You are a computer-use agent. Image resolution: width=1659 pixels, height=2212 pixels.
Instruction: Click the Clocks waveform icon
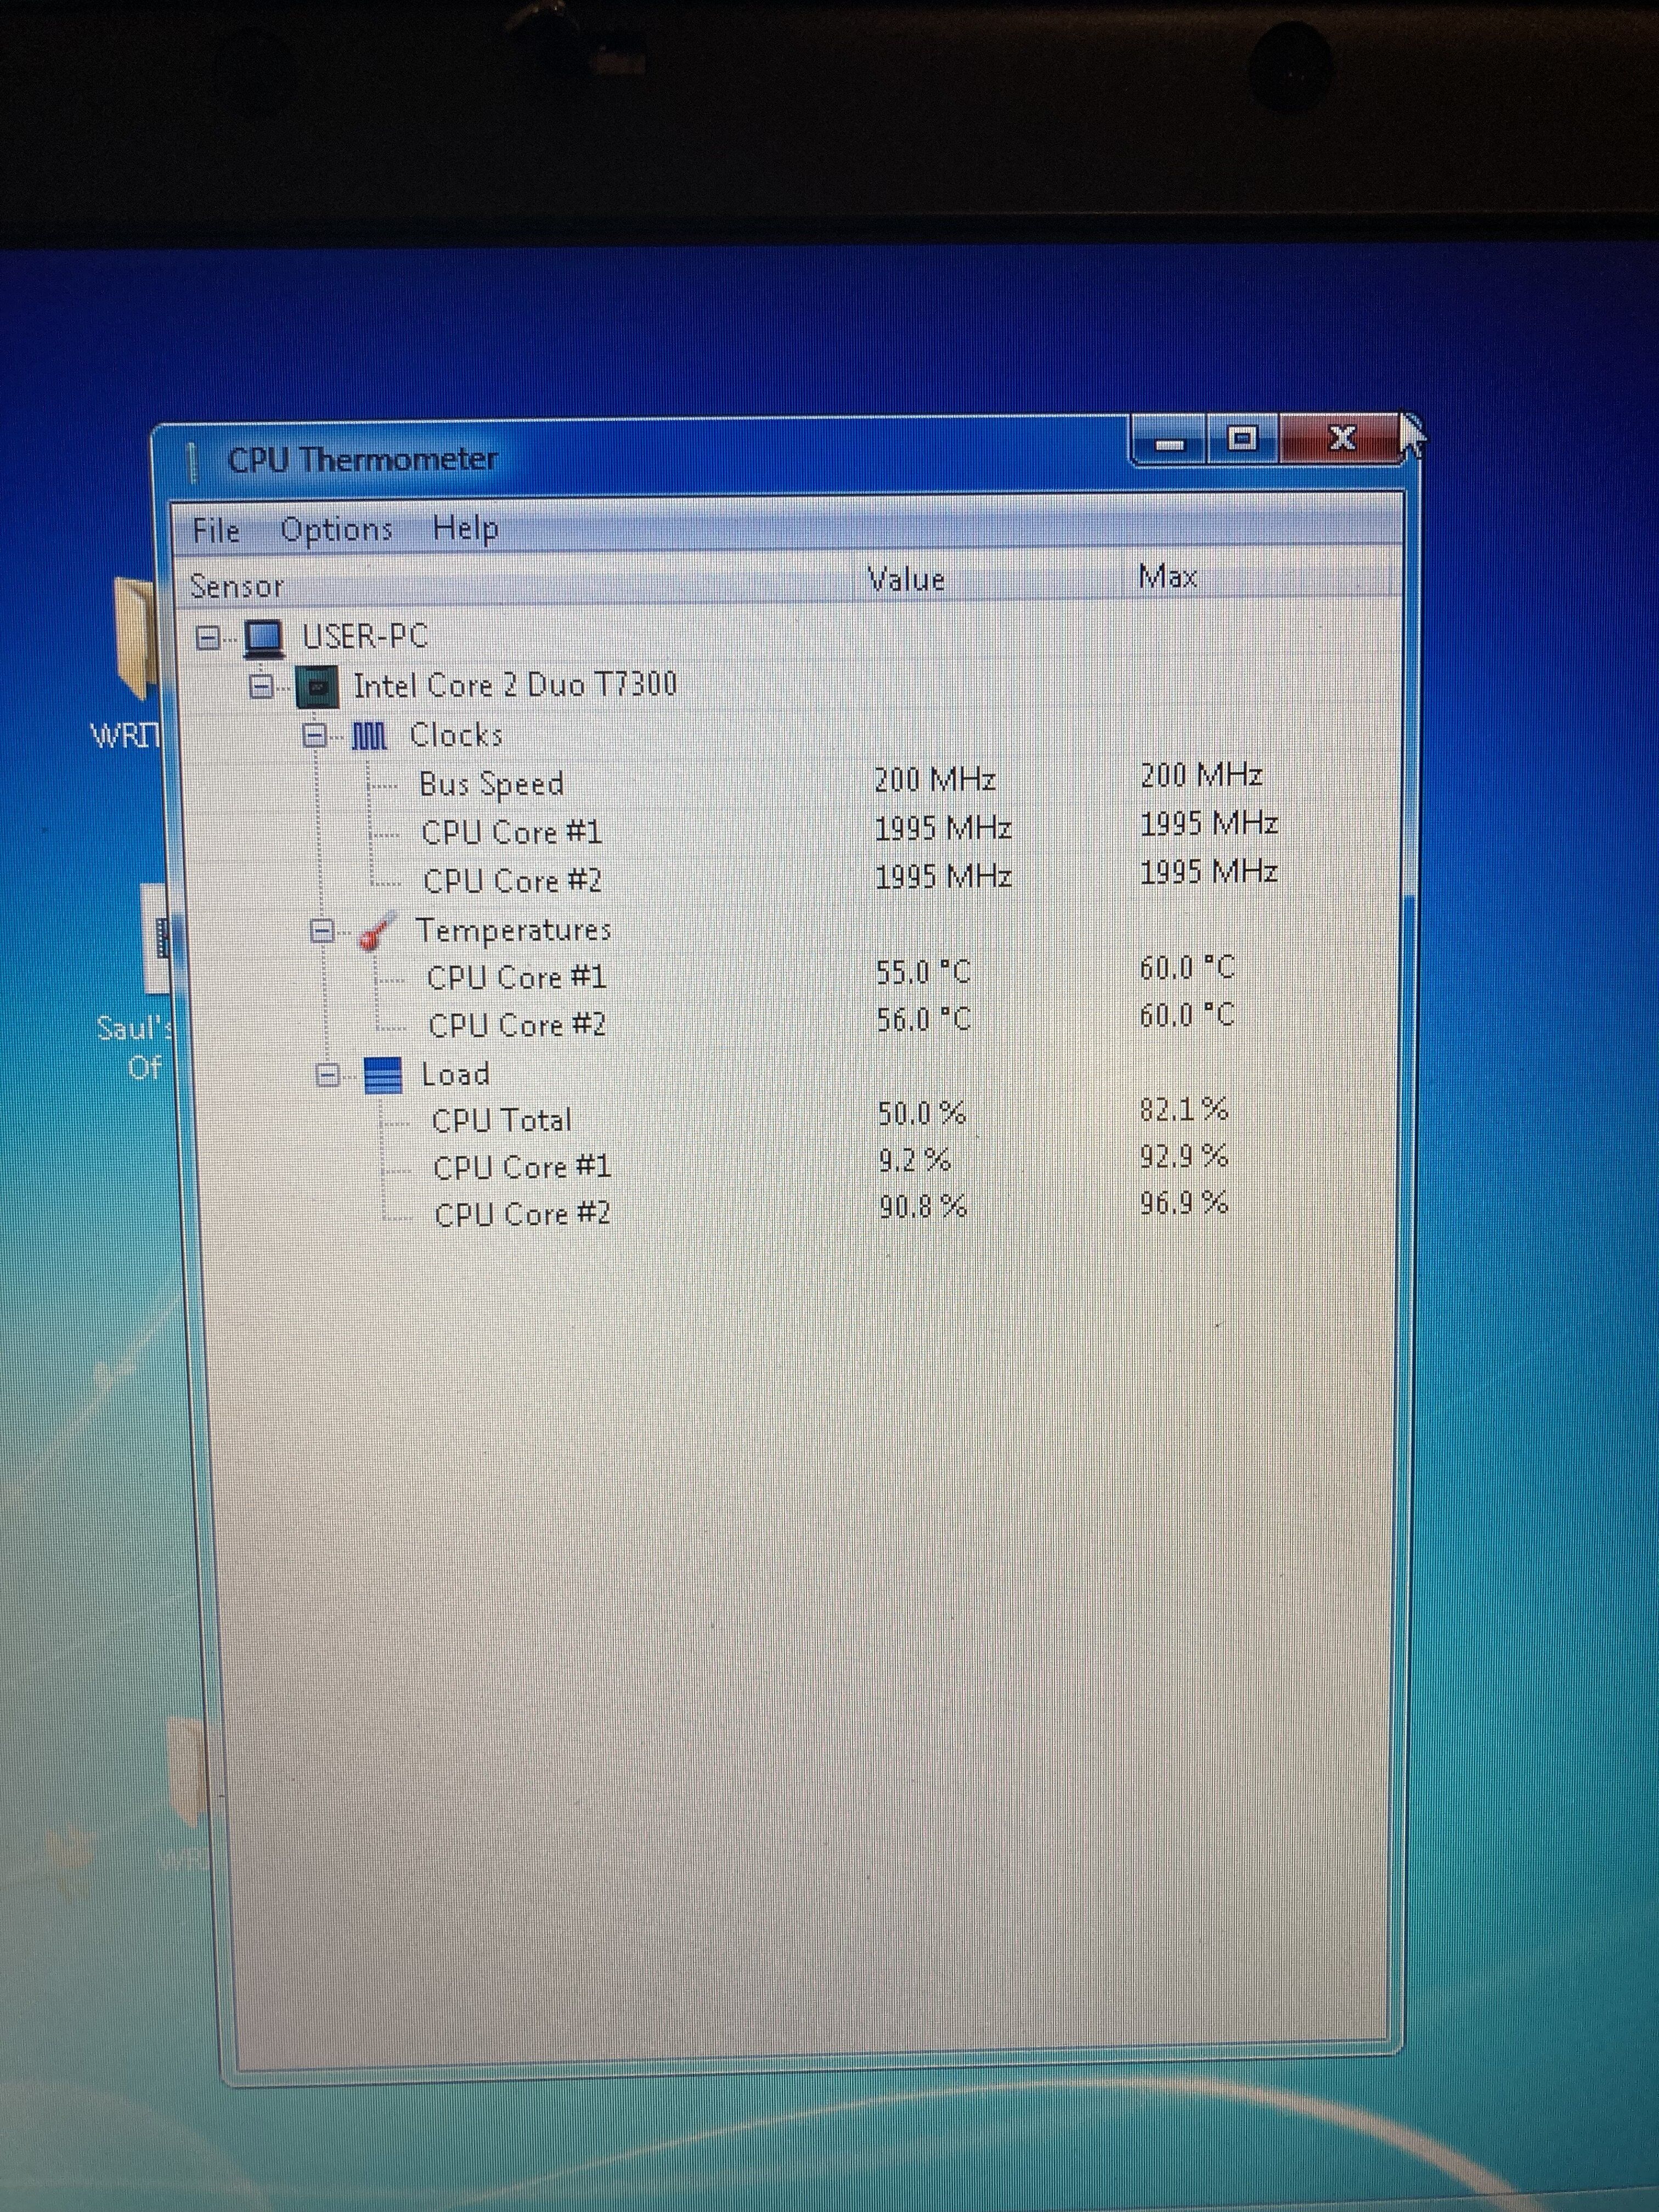pyautogui.click(x=369, y=737)
